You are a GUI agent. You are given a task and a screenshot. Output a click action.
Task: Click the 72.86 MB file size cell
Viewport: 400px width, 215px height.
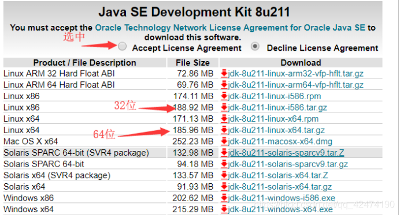point(195,74)
